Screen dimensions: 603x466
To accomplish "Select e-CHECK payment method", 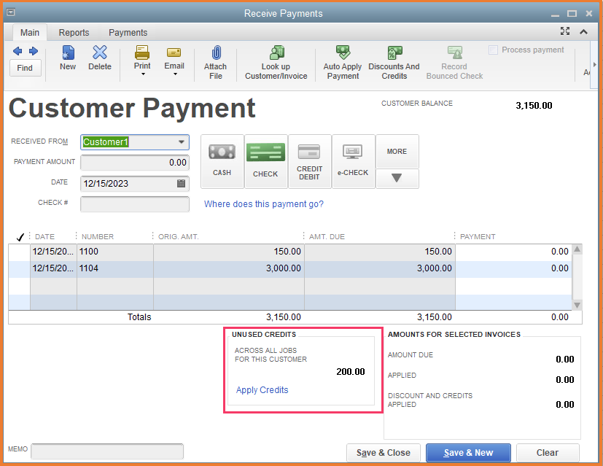I will click(x=353, y=161).
